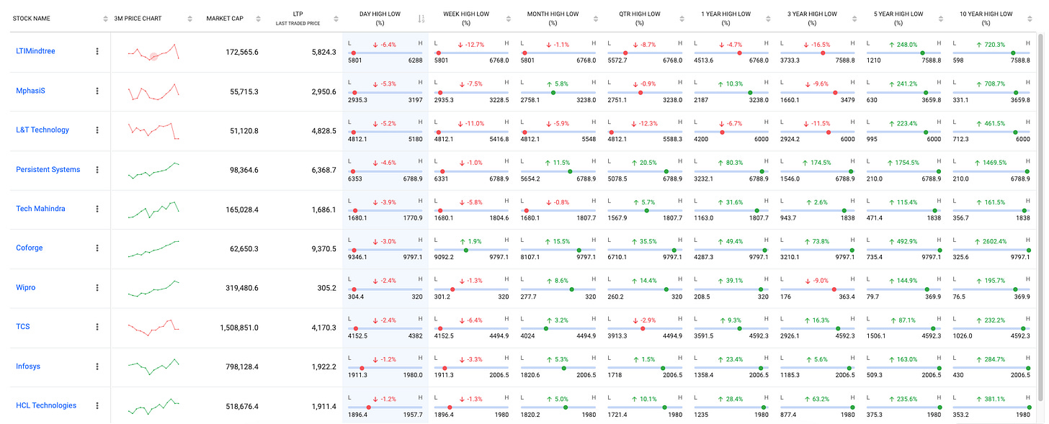The image size is (1049, 424).
Task: Click the Coforge 3M price chart
Action: (x=153, y=249)
